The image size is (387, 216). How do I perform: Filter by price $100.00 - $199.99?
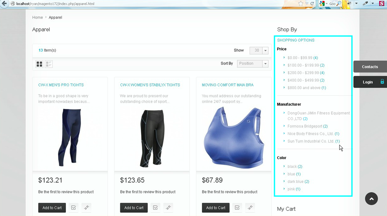306,65
